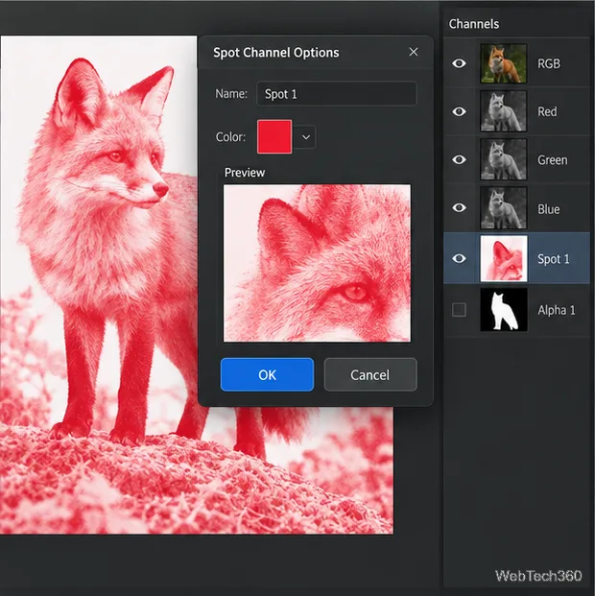Close the Spot Channel Options dialog

(x=414, y=52)
